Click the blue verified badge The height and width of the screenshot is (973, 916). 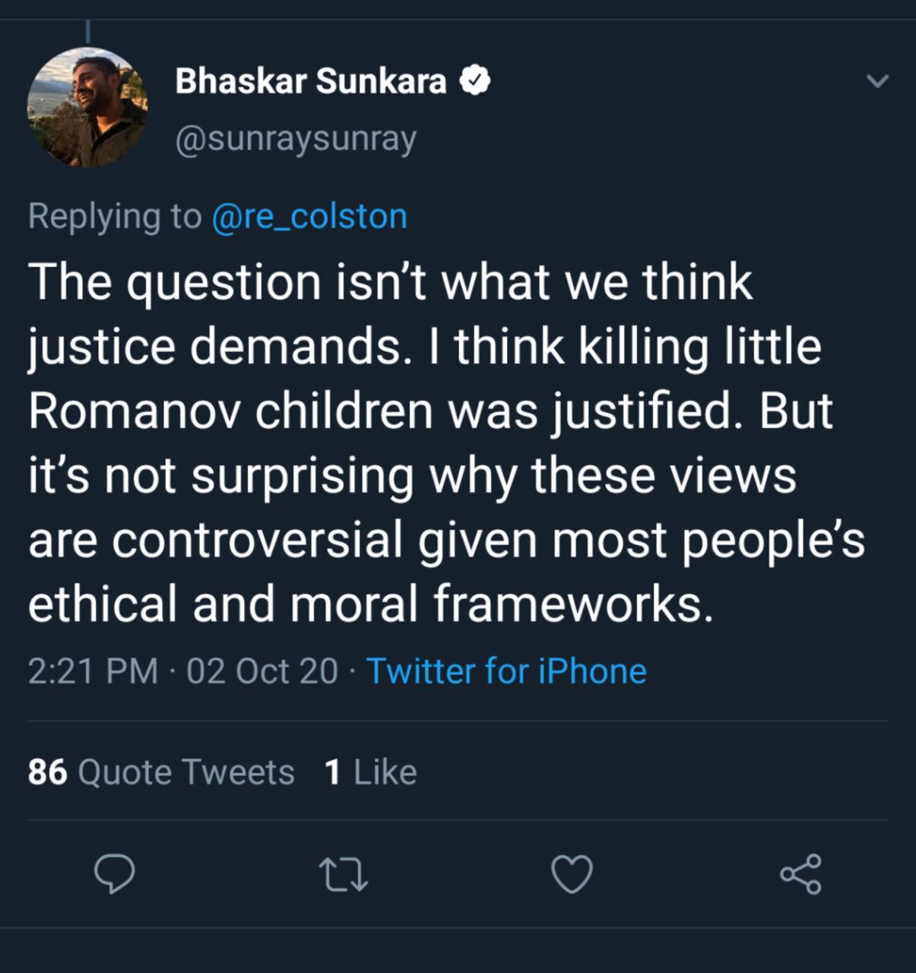point(476,81)
